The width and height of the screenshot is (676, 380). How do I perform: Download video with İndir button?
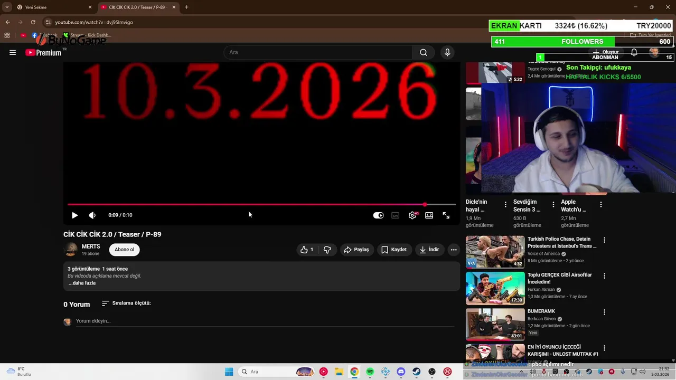tap(429, 250)
